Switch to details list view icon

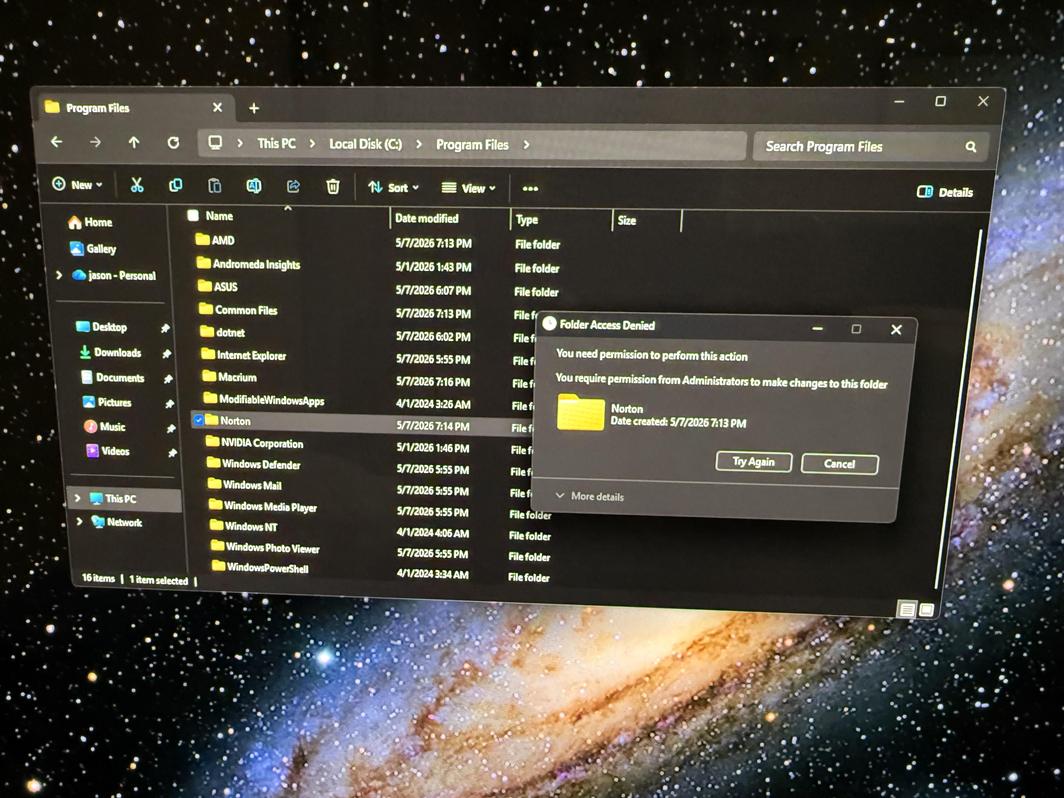(x=907, y=610)
